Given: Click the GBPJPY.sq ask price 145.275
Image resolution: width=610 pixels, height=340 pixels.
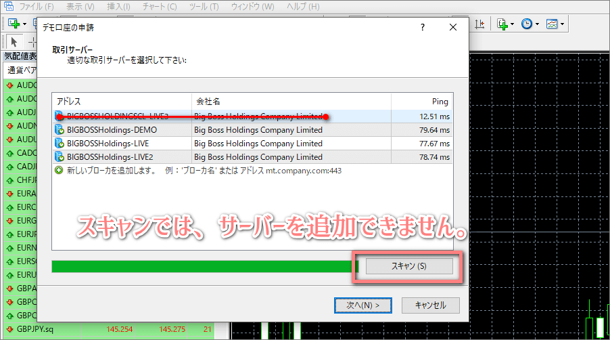Looking at the screenshot, I should [172, 329].
